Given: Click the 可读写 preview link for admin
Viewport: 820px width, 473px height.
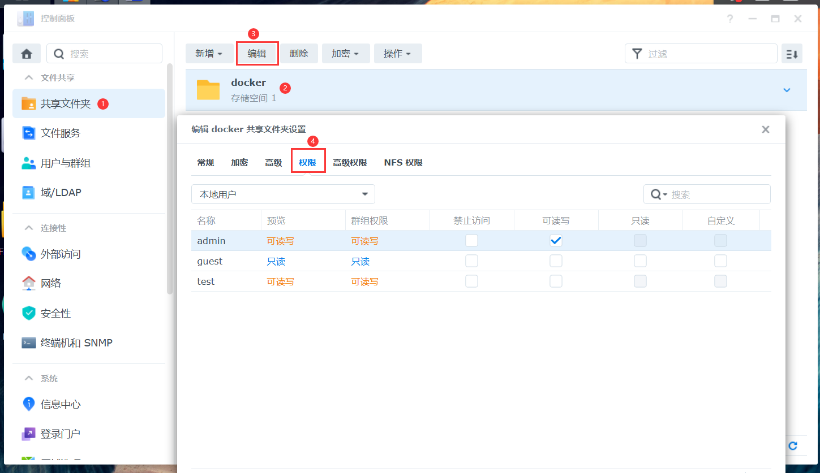Looking at the screenshot, I should coord(280,240).
